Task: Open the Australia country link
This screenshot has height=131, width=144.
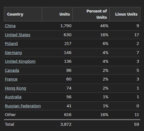Action: 13,97
